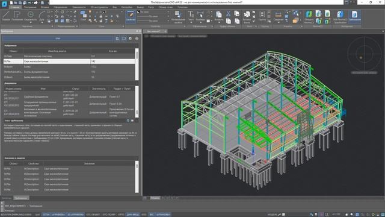385x217 pixels.
Task: Click the Кол-во column header
Action: [x=112, y=51]
